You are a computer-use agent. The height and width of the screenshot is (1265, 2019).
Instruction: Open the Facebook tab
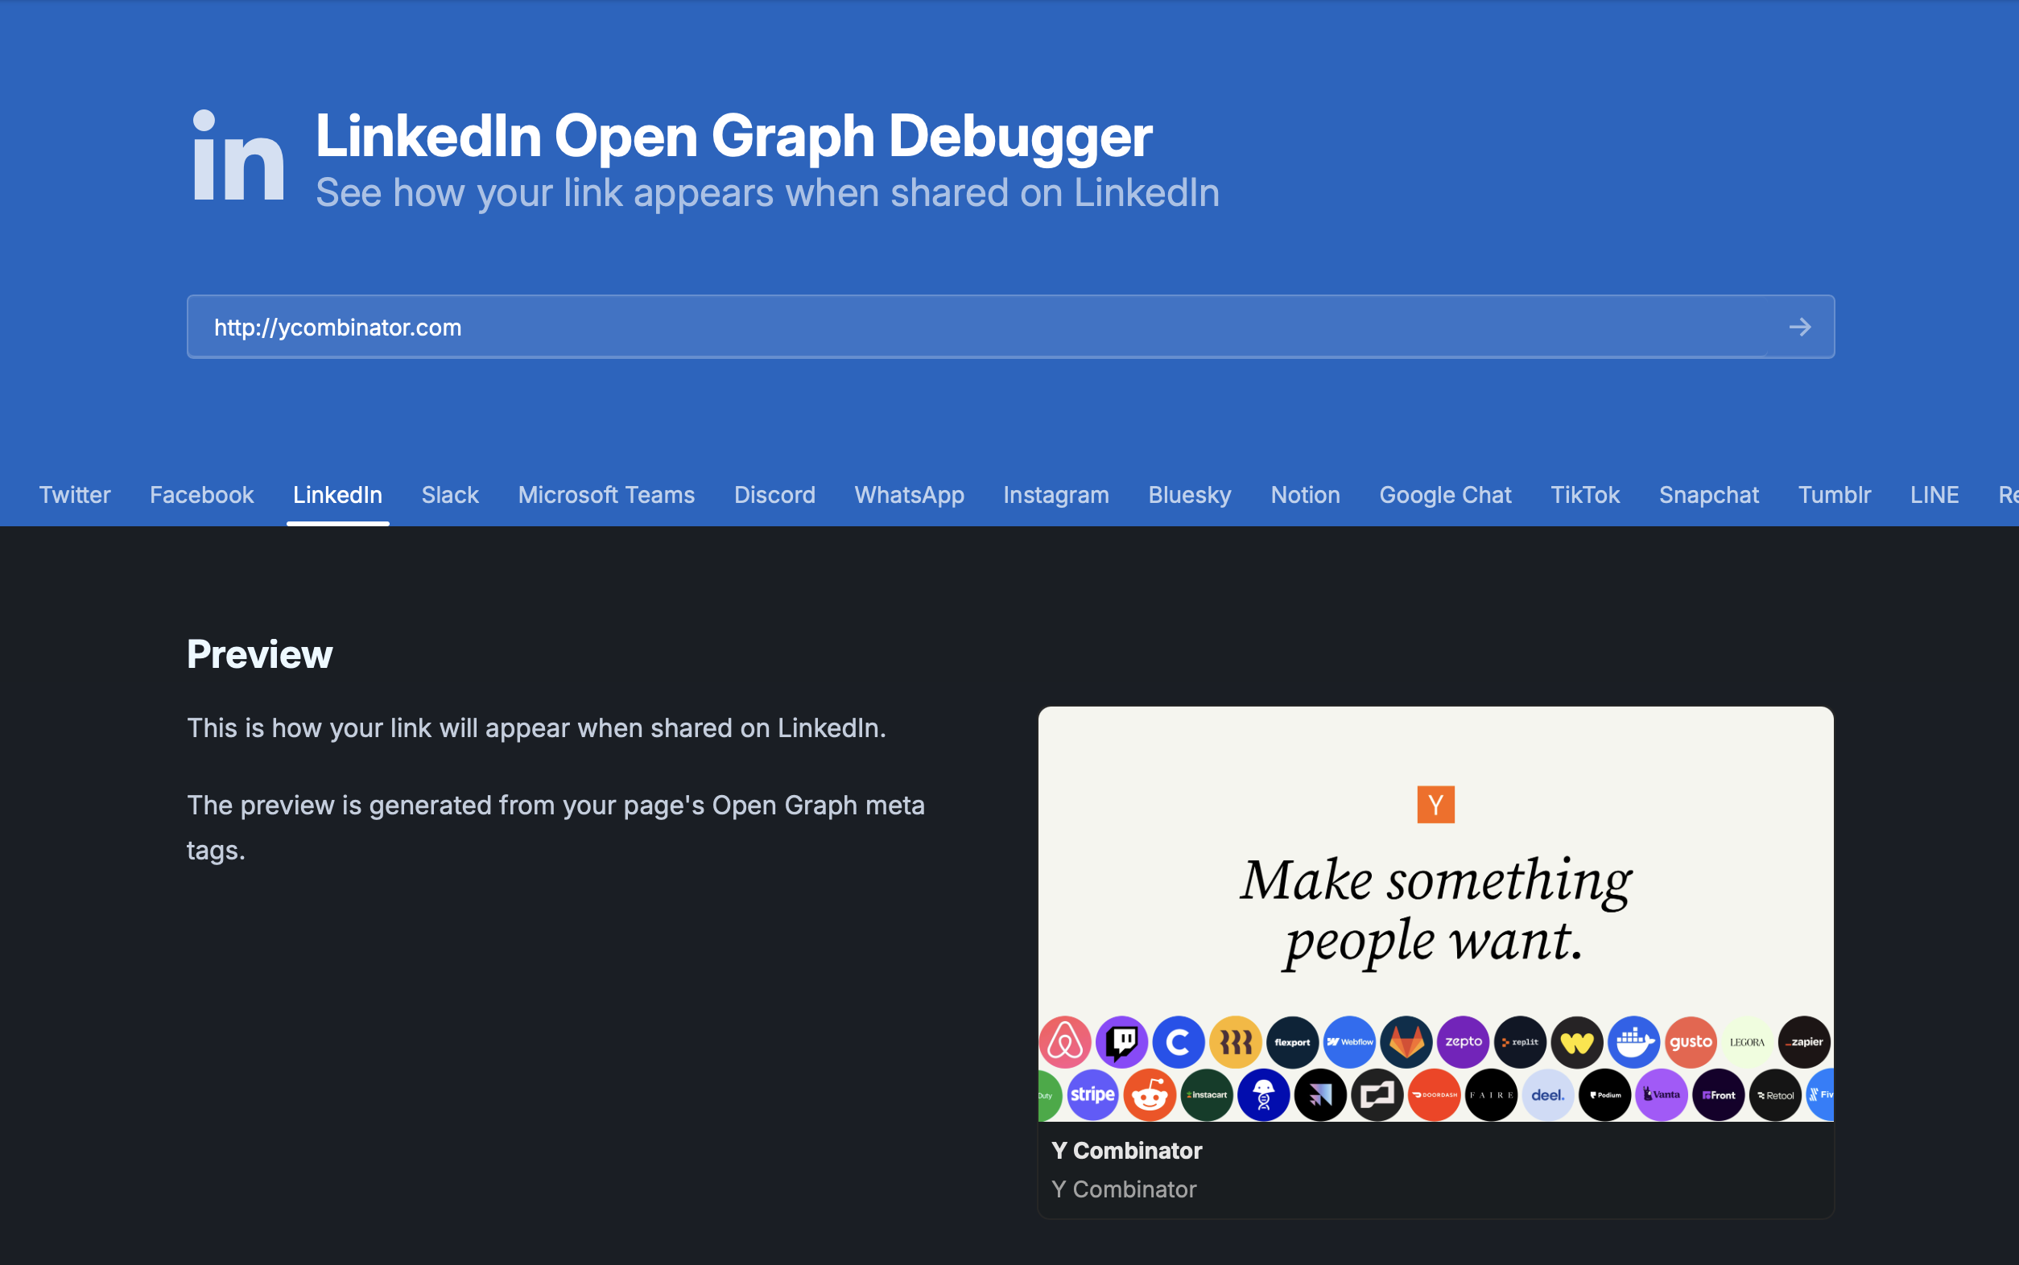pos(201,494)
